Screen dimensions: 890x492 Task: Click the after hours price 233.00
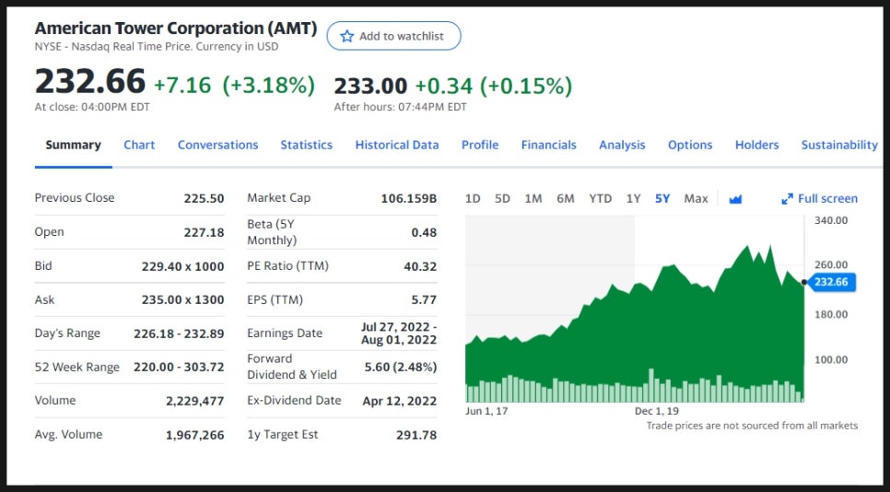pyautogui.click(x=370, y=87)
